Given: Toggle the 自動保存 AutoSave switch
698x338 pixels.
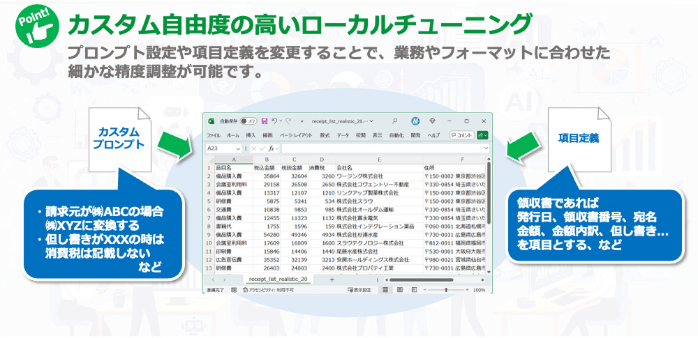Looking at the screenshot, I should coord(248,121).
